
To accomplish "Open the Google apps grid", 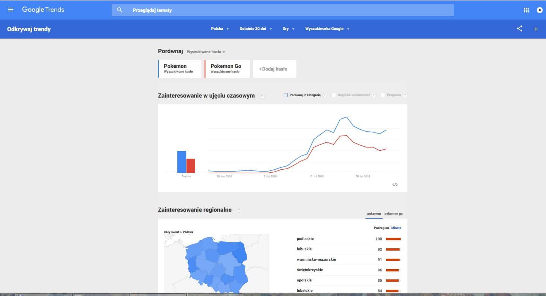I will click(x=526, y=10).
